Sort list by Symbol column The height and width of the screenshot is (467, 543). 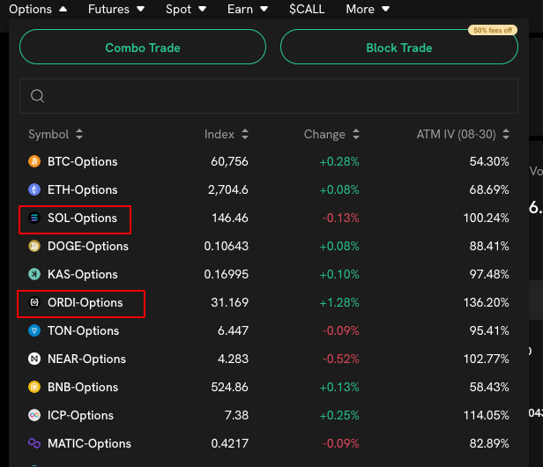56,135
